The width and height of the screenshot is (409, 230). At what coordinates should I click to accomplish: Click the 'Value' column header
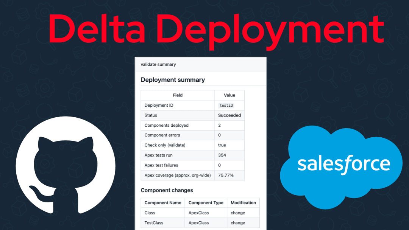coord(229,95)
